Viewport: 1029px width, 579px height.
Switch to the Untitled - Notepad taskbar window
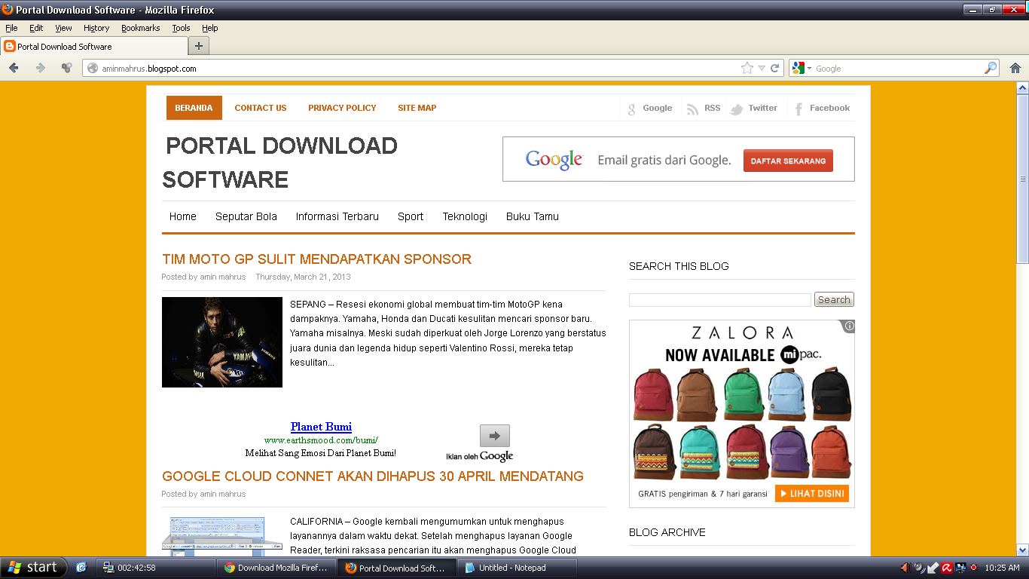coord(519,568)
